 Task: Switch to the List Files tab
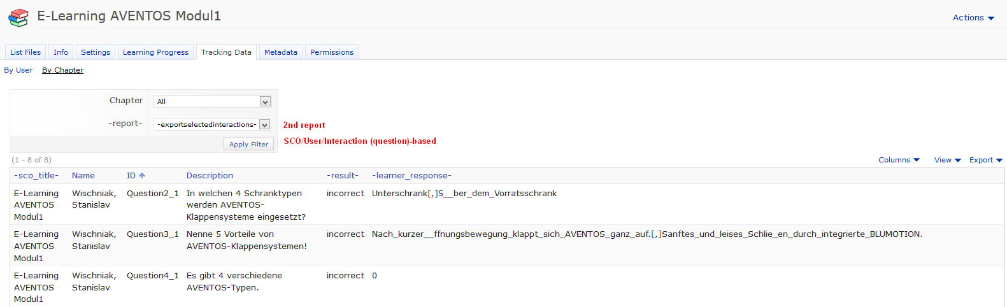(x=25, y=52)
